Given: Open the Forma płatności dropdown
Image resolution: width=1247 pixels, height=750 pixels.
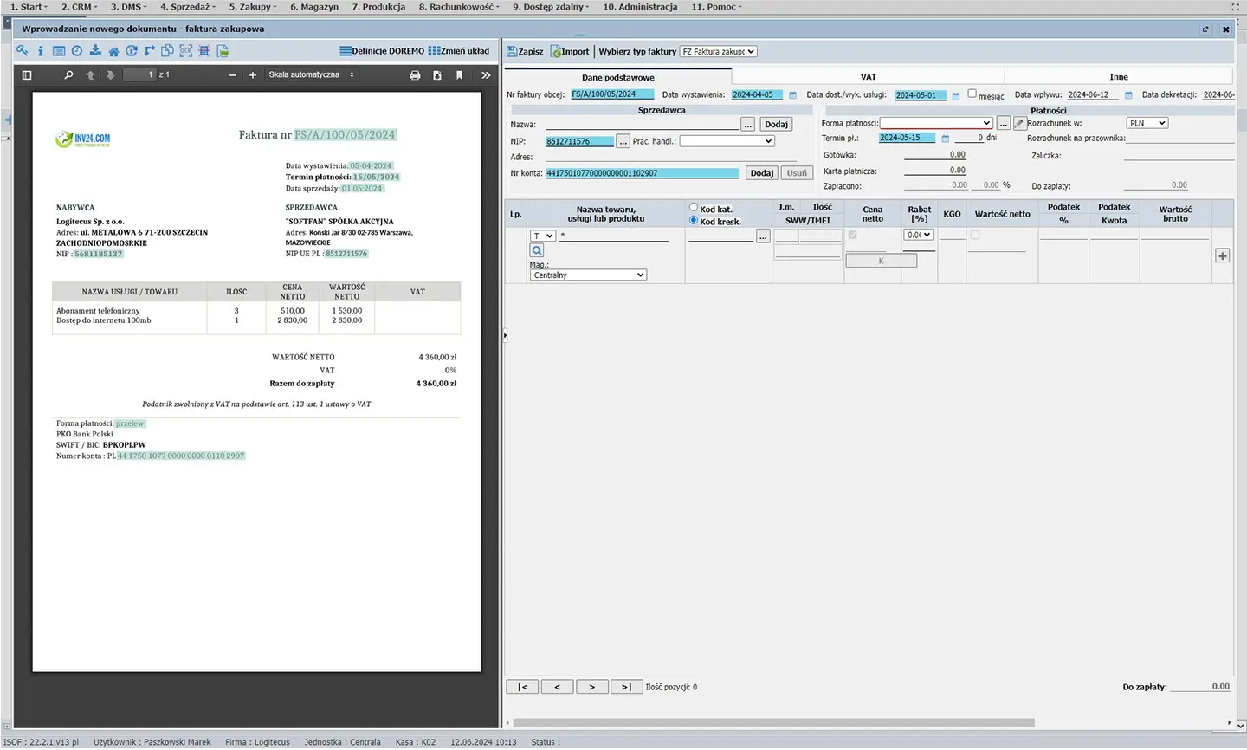Looking at the screenshot, I should coord(935,123).
